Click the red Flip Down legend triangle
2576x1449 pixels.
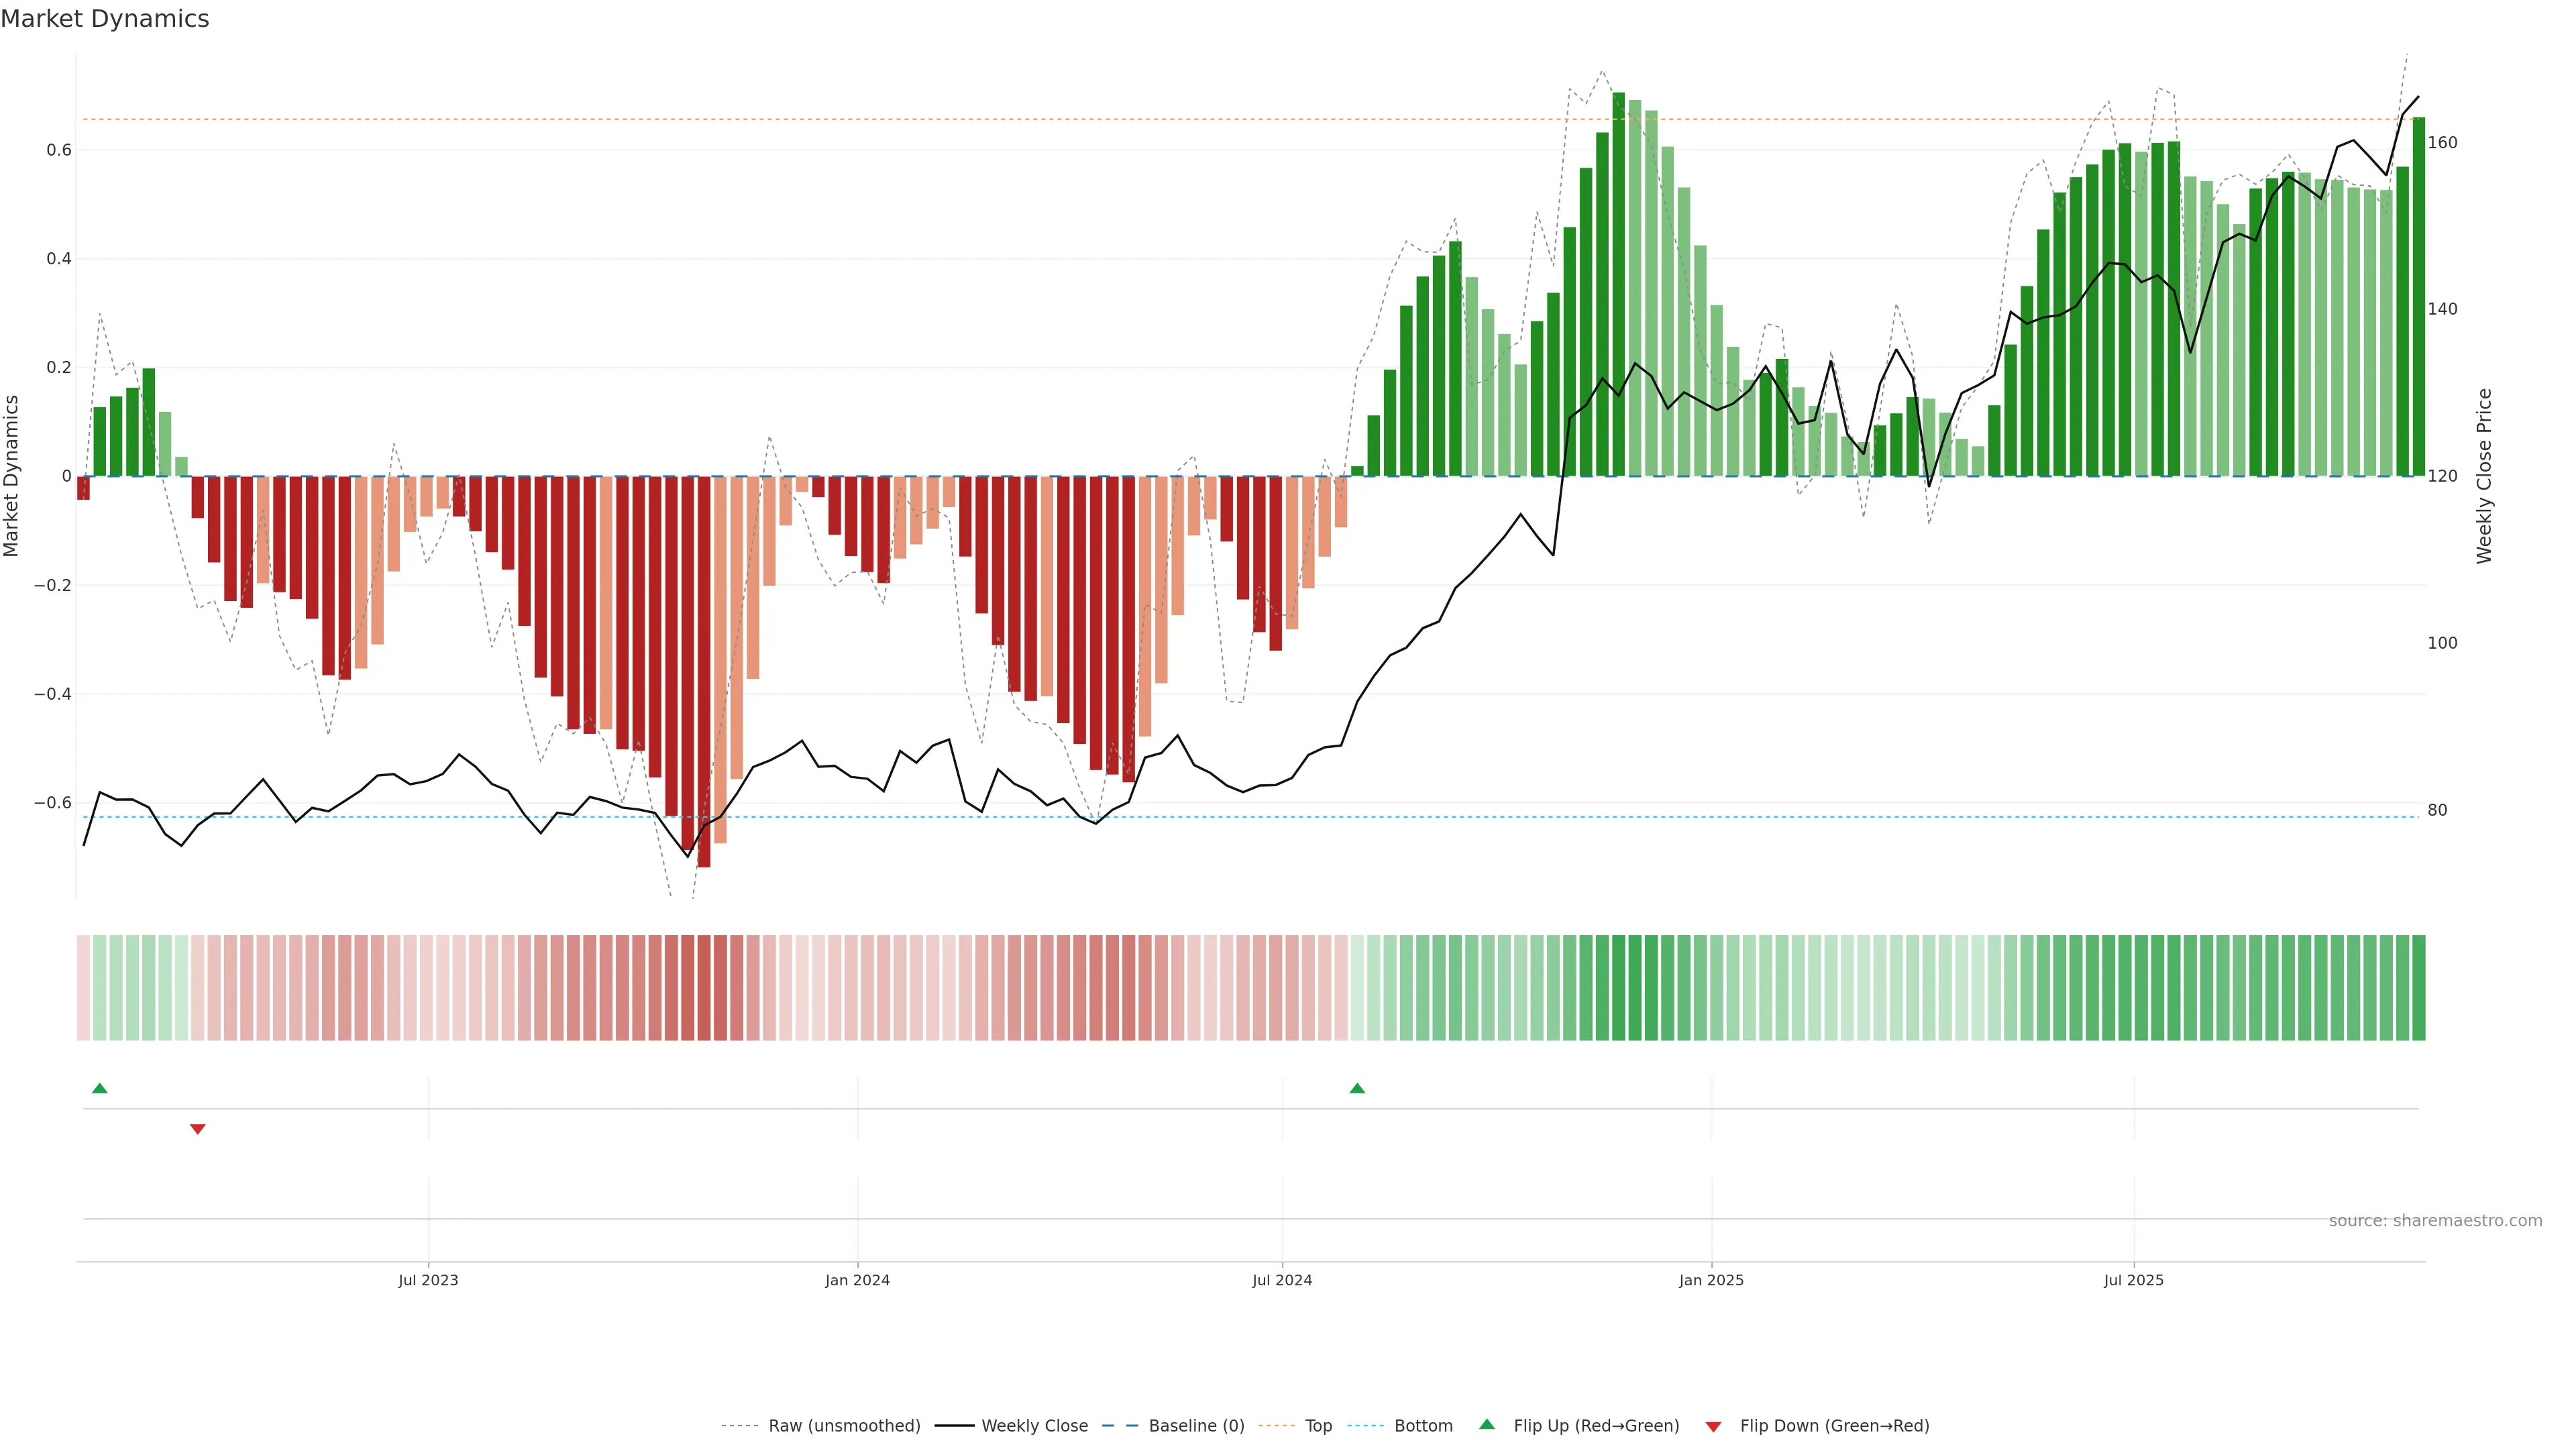click(1713, 1426)
